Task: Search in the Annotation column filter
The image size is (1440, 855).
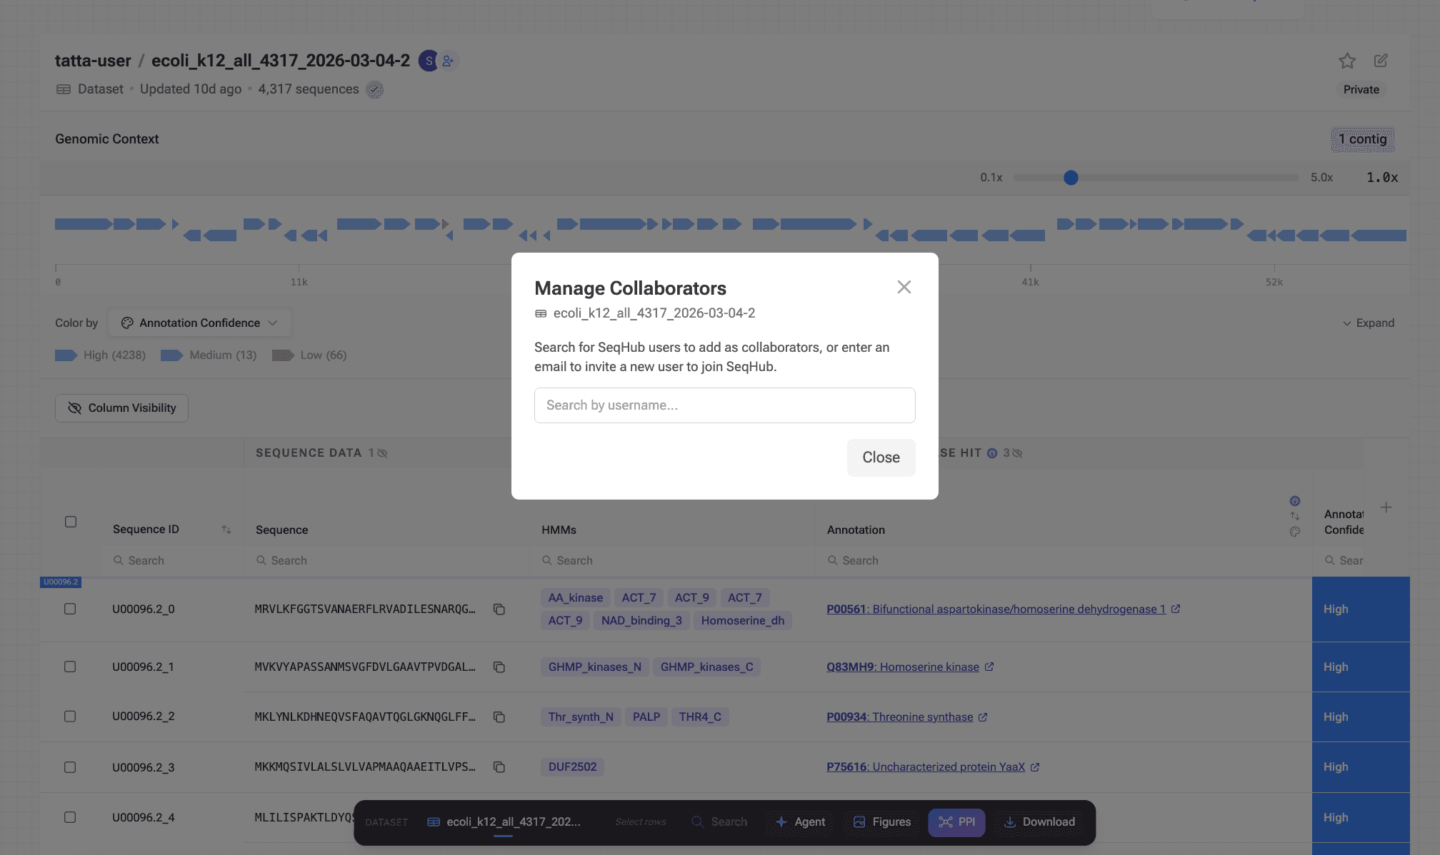Action: click(1064, 561)
